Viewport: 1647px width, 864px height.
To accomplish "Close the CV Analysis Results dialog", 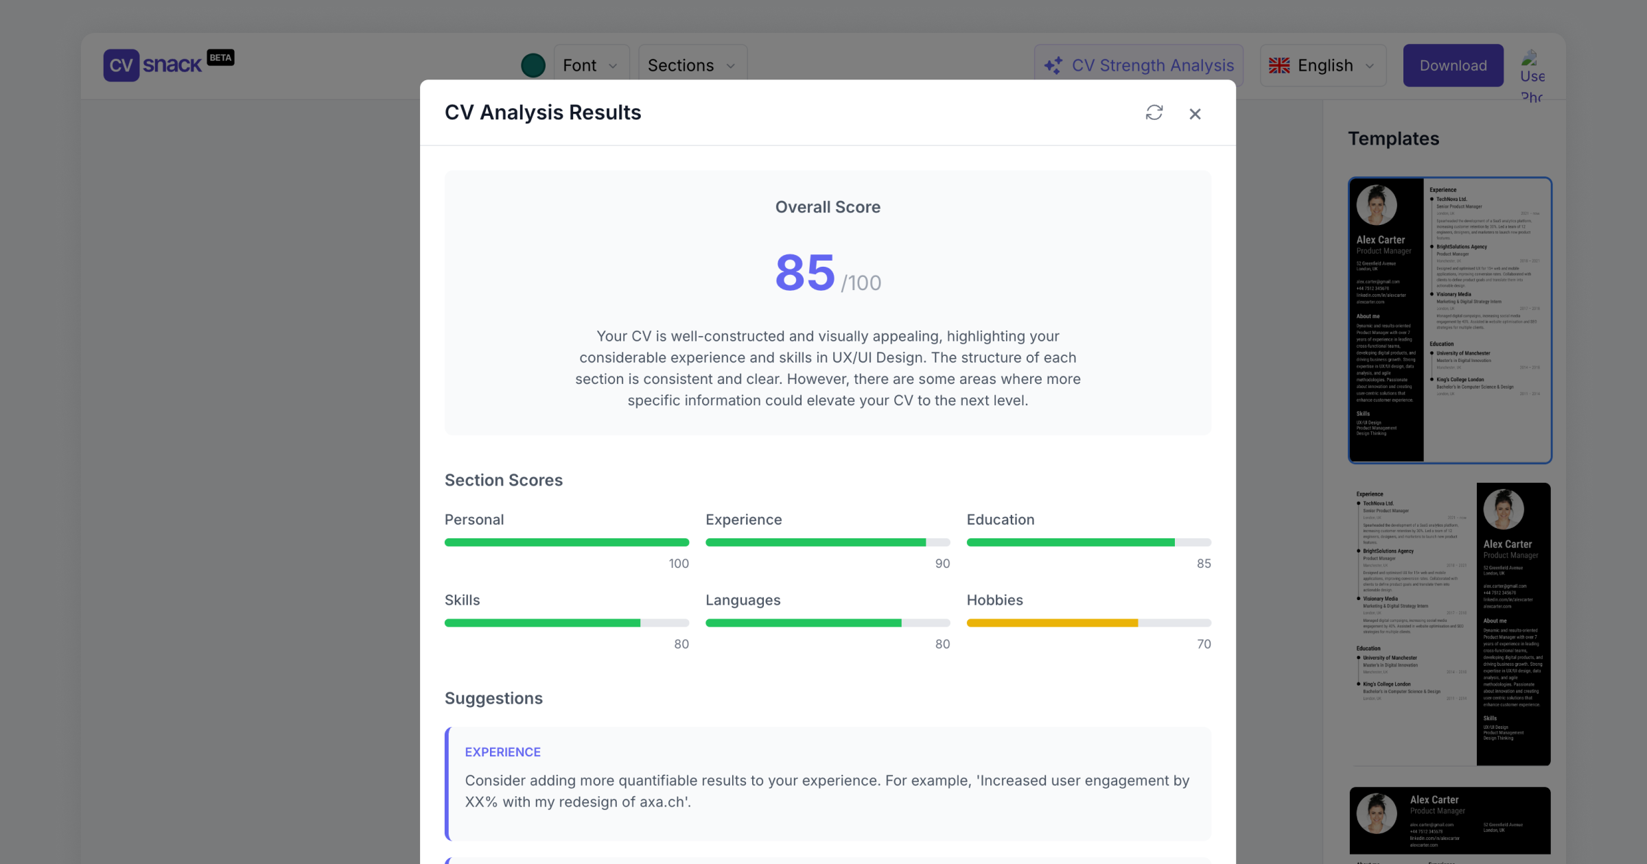I will (x=1195, y=114).
